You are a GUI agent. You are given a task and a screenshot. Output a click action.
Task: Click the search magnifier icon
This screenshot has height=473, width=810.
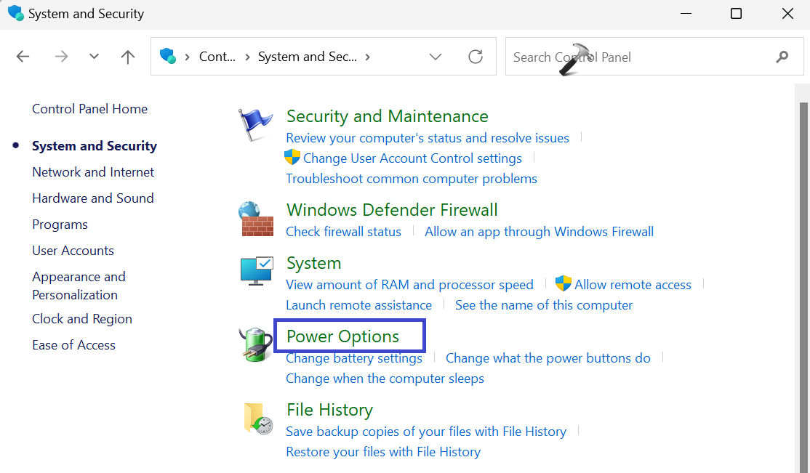pyautogui.click(x=782, y=57)
